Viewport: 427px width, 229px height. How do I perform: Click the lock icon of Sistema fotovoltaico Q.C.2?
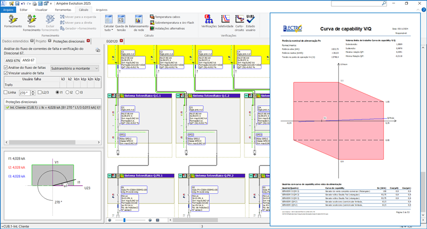click(191, 96)
